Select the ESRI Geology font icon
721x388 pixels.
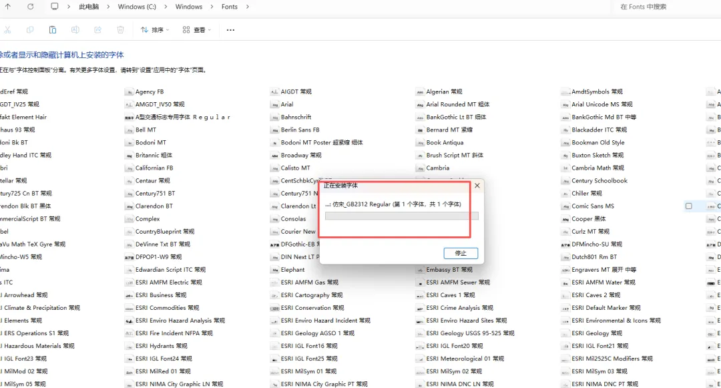565,333
